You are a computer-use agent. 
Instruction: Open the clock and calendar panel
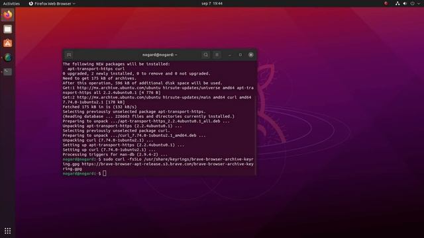coord(212,3)
